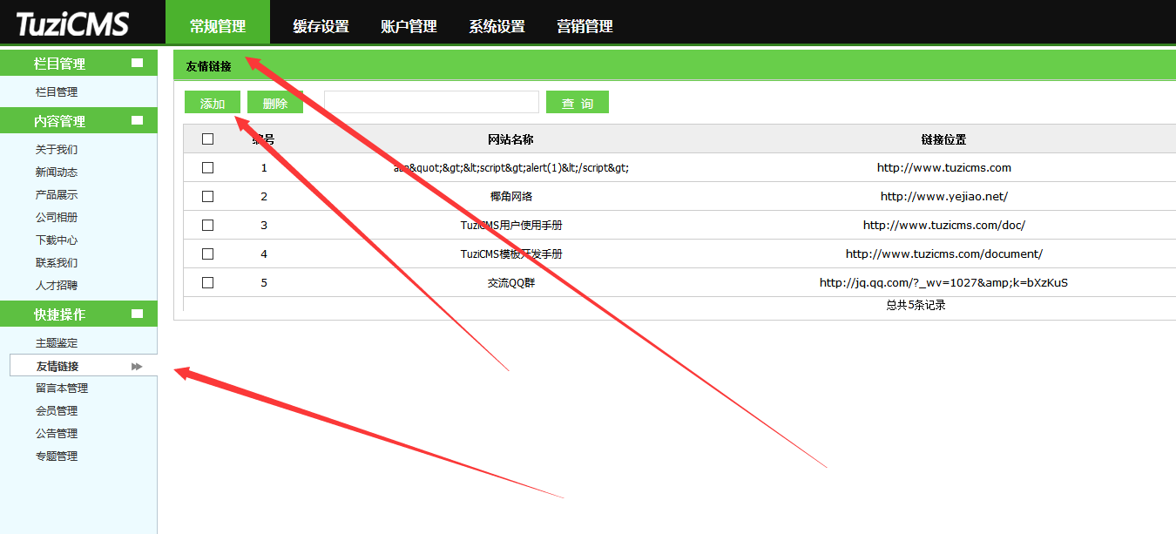
Task: Click the 椰角网络 site name cell
Action: tap(510, 196)
